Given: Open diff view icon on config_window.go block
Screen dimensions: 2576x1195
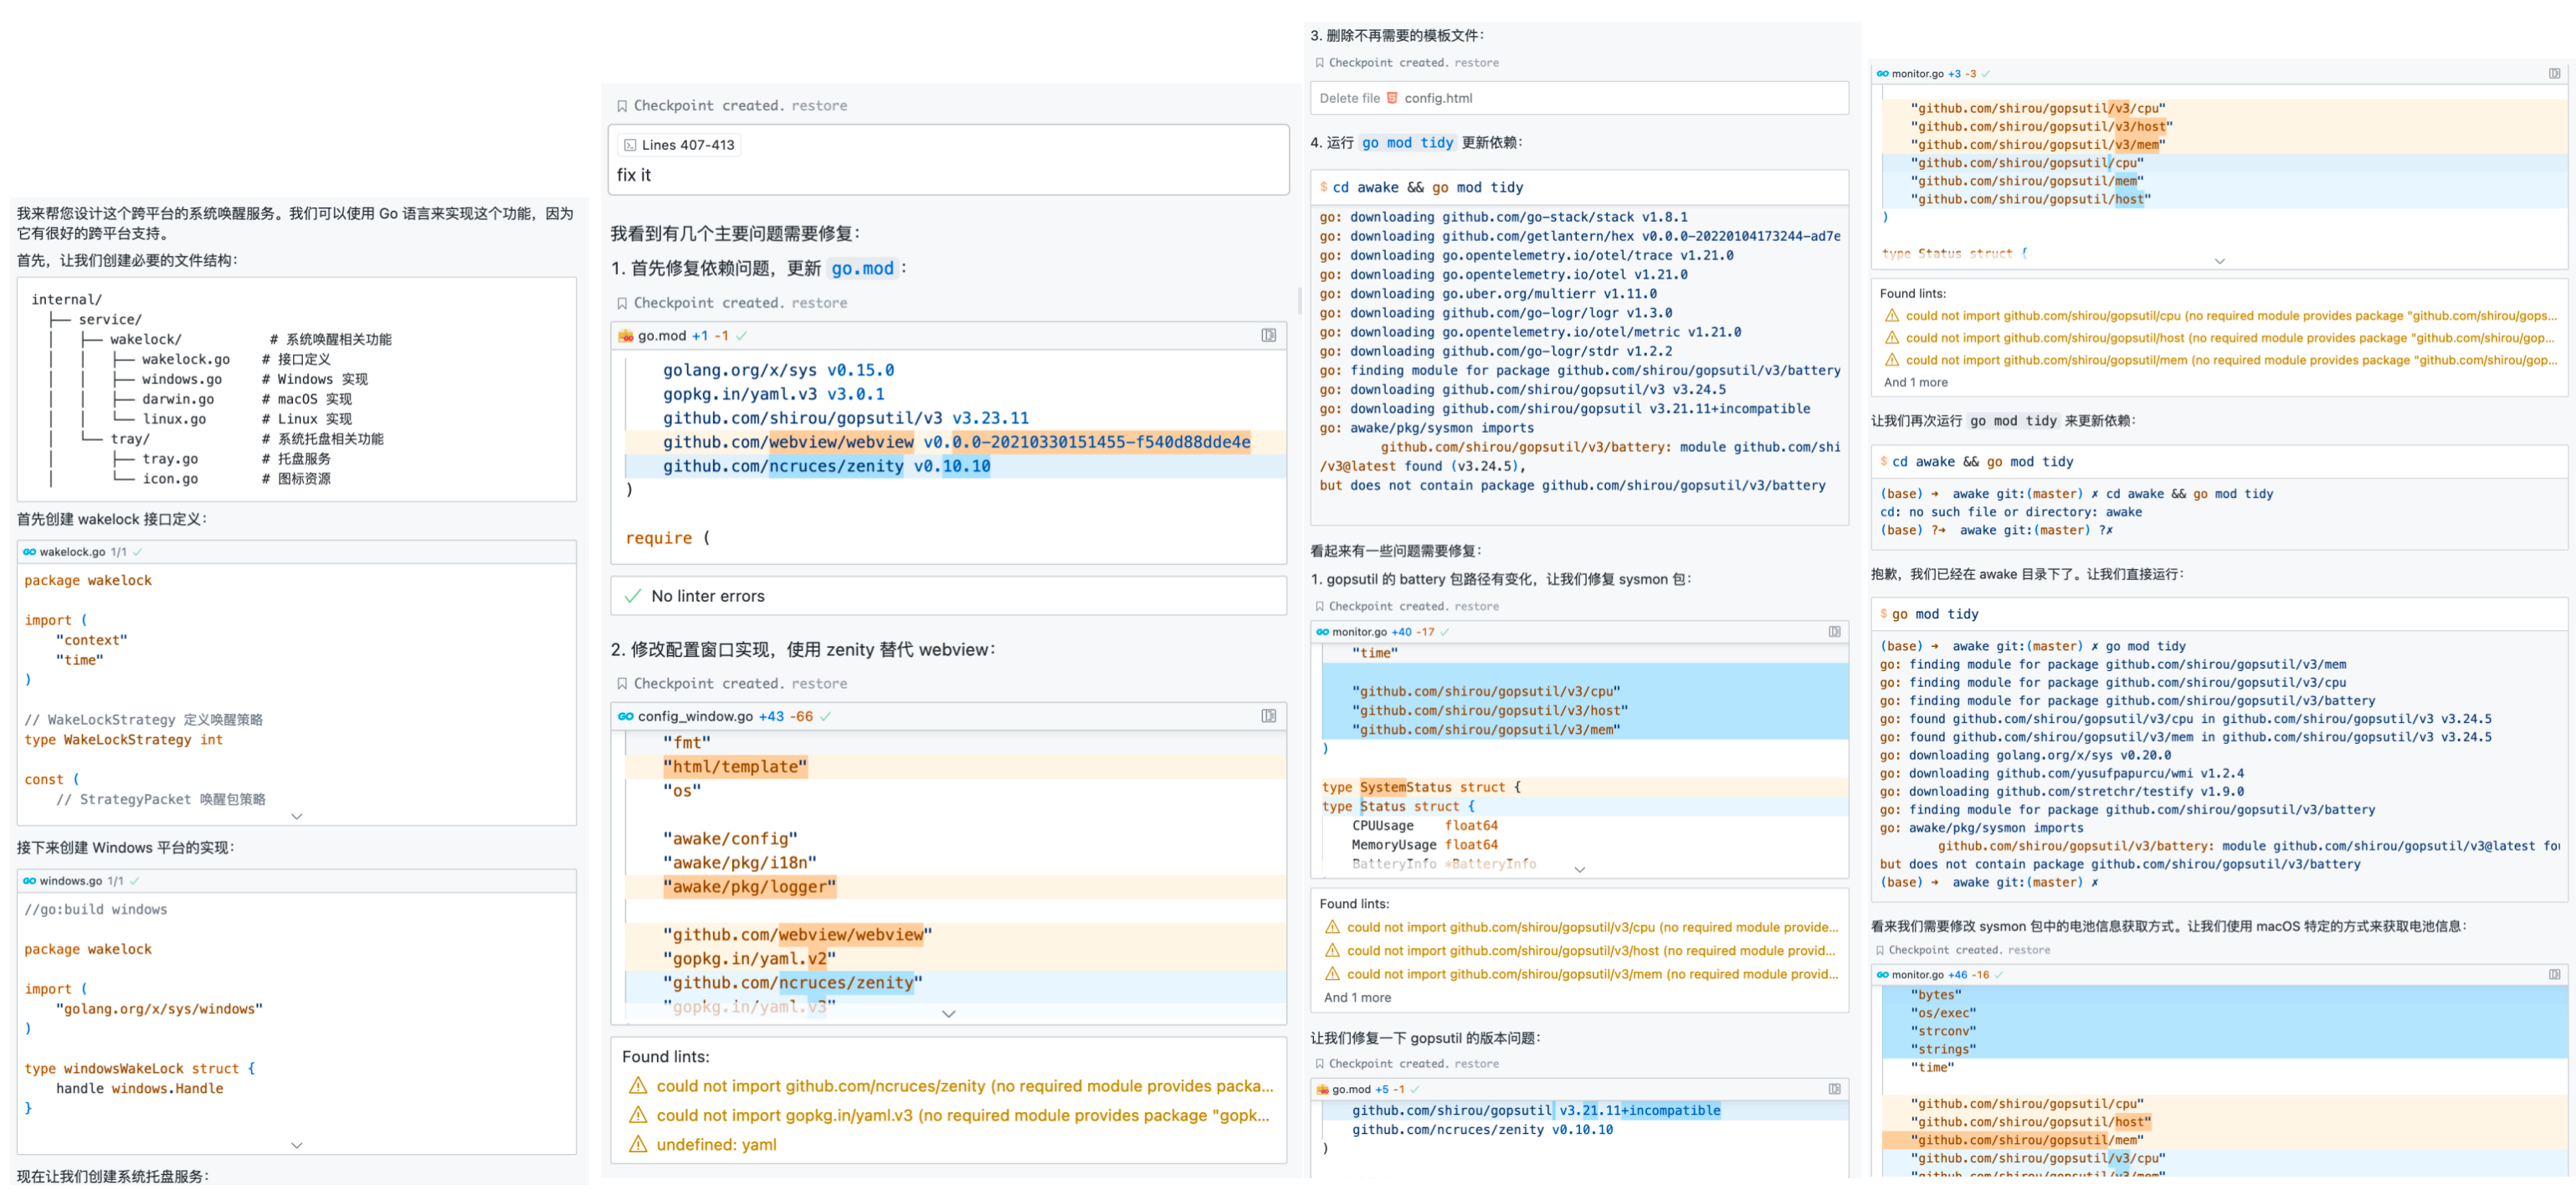Looking at the screenshot, I should 1268,716.
